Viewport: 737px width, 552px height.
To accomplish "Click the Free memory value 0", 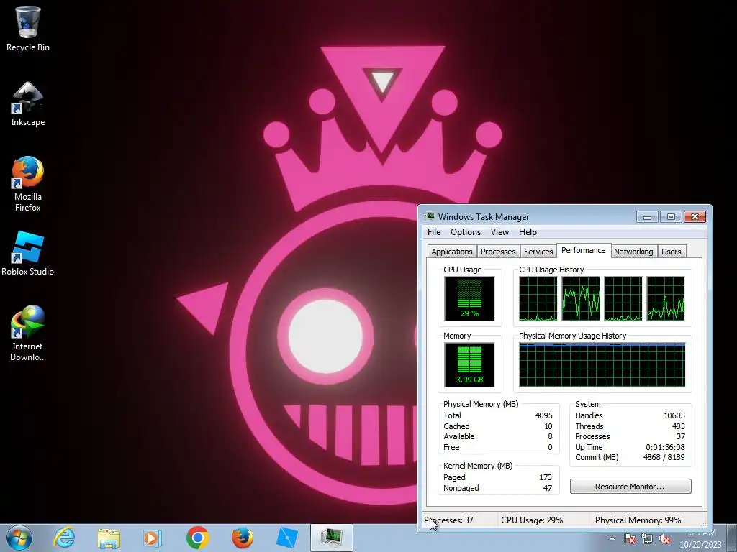I will click(550, 447).
